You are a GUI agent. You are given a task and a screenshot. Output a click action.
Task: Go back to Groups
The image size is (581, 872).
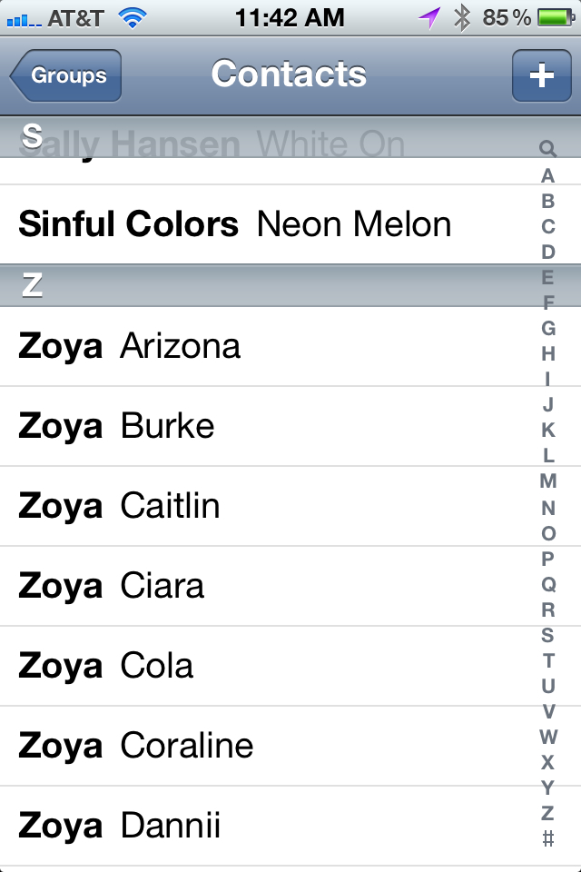coord(65,75)
